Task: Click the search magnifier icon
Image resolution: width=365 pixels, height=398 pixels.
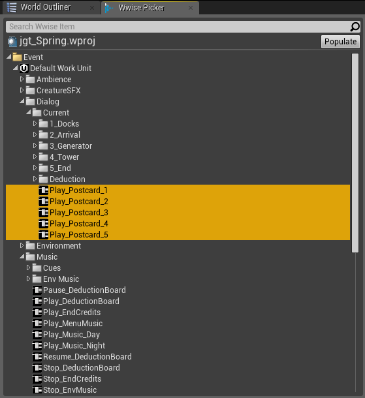Action: coord(355,26)
